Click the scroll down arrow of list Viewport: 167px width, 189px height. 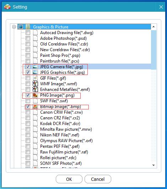pos(153,165)
